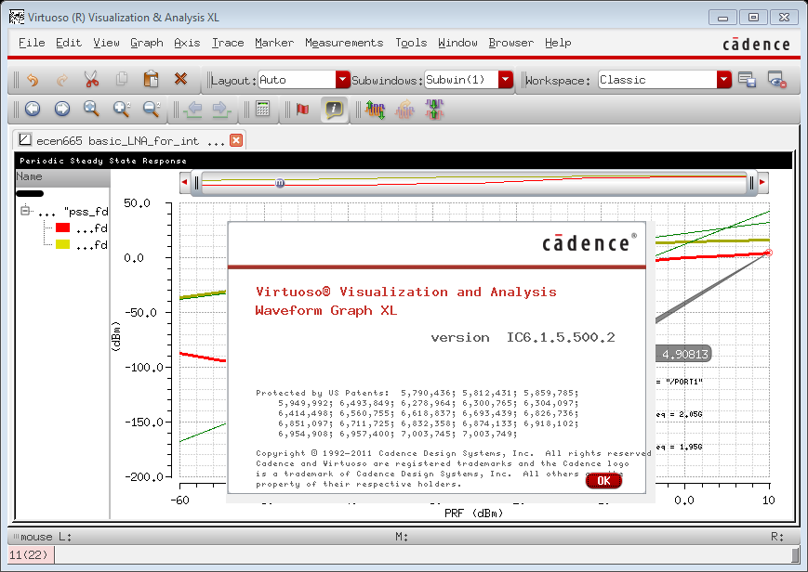Click the marker point at trace end
Screen dimensions: 808x572
tap(769, 253)
